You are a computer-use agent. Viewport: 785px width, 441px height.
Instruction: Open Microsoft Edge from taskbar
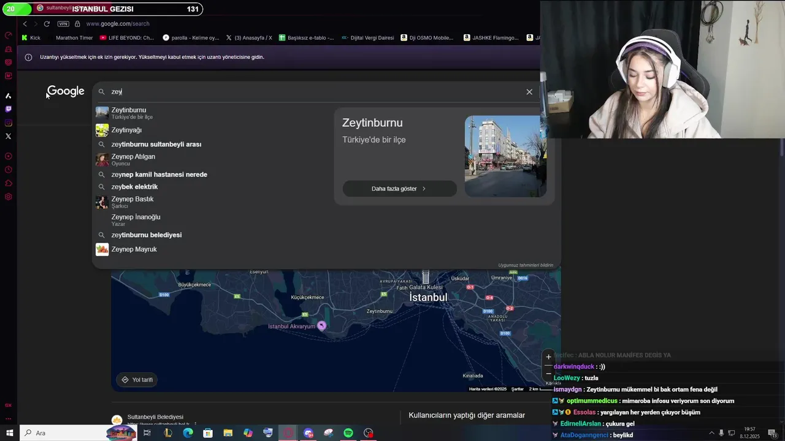point(188,433)
